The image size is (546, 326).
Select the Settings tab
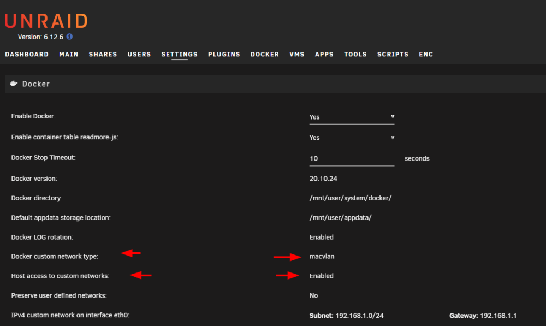(179, 55)
